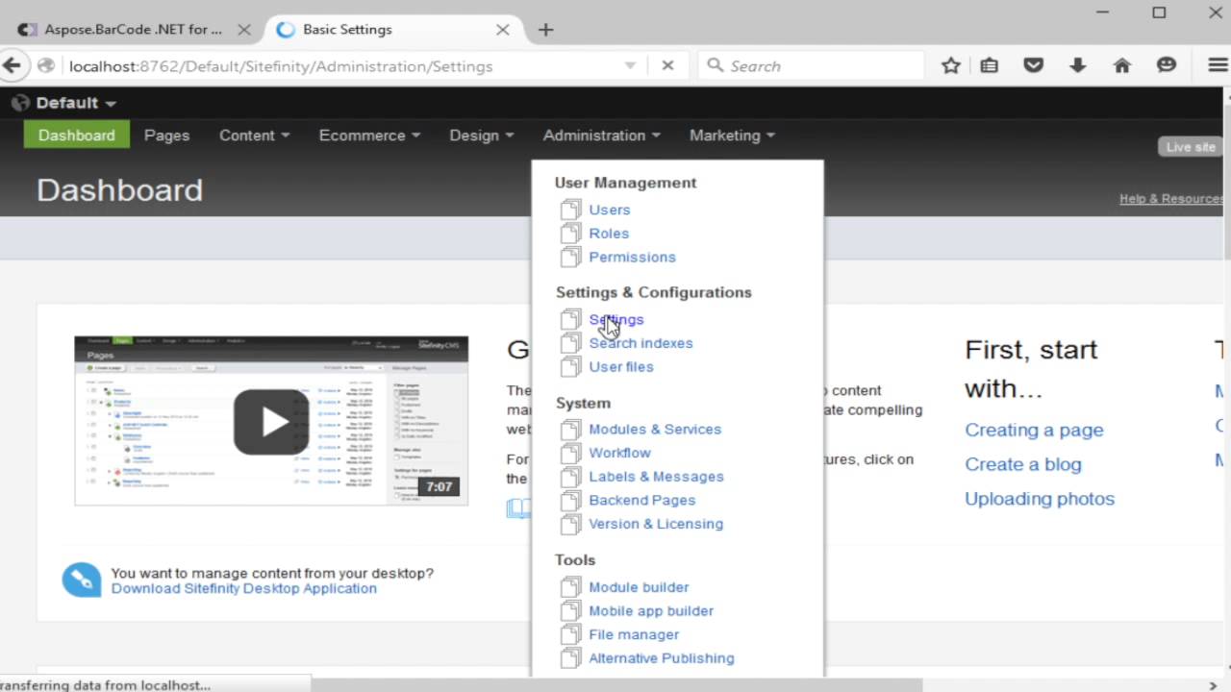Click the chat smiley icon in toolbar
Screen dimensions: 1231x692
click(1167, 65)
